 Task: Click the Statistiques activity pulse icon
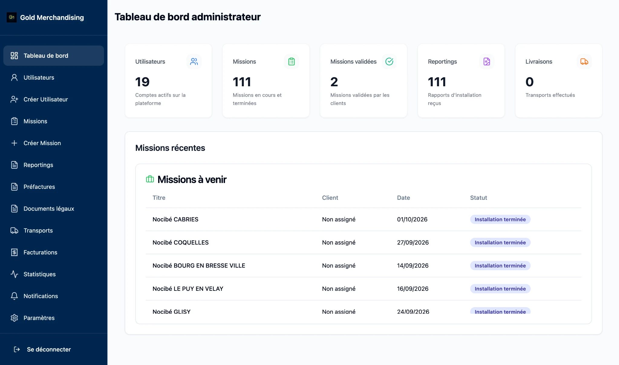pyautogui.click(x=14, y=274)
